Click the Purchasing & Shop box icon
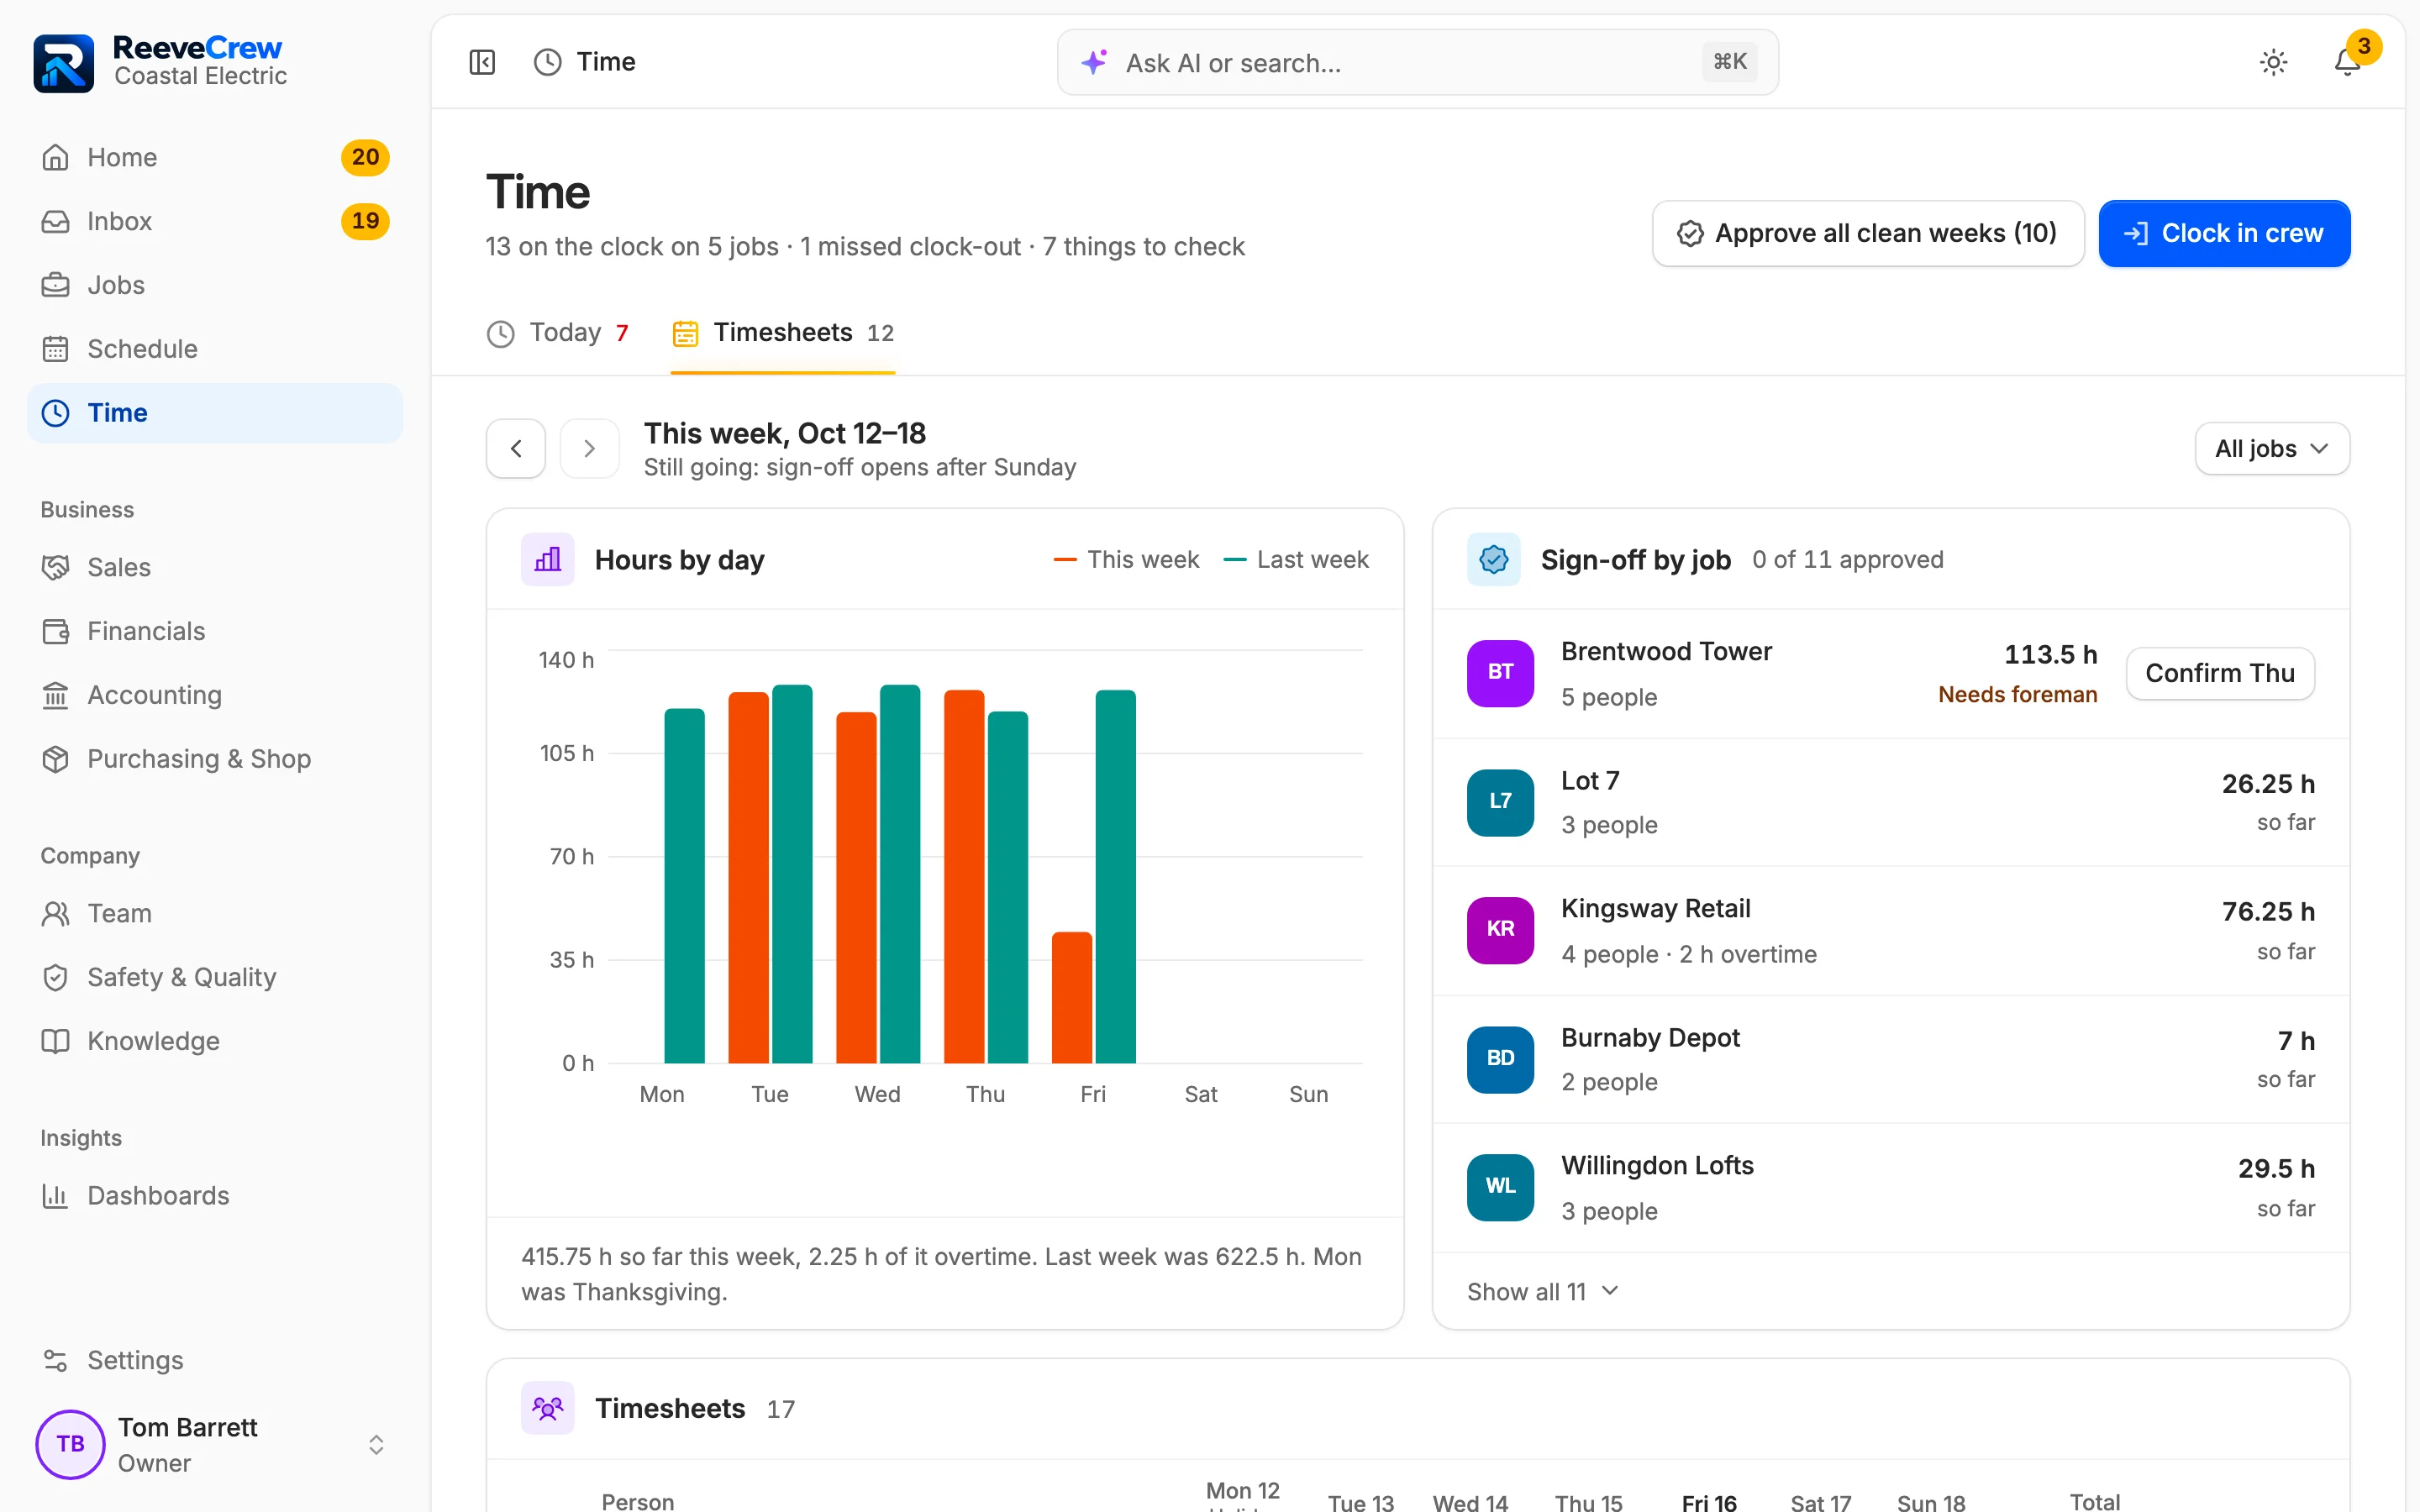 [x=55, y=759]
